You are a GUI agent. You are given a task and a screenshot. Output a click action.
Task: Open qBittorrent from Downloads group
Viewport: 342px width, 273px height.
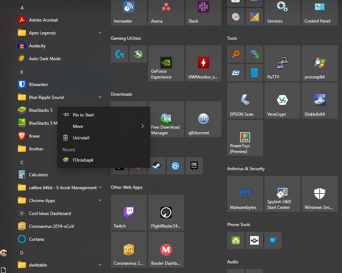[x=203, y=119]
